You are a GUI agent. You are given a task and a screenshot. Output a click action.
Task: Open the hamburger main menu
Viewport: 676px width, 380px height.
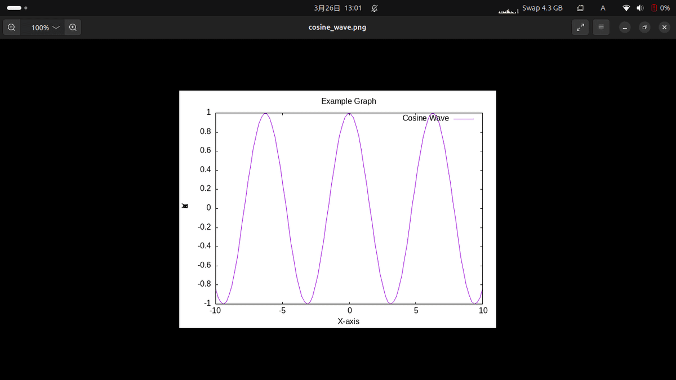coord(601,27)
